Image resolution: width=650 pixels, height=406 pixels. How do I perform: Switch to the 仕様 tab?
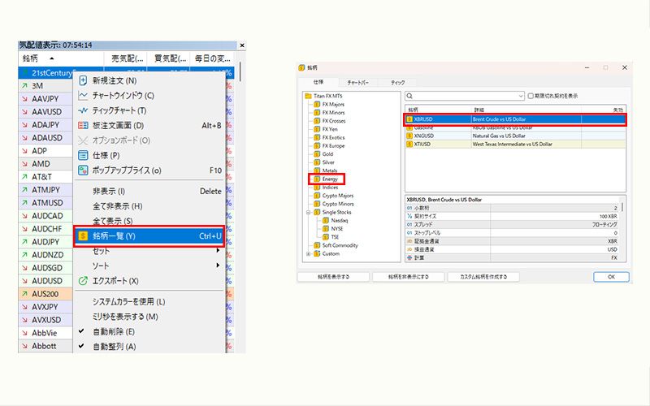pyautogui.click(x=318, y=82)
